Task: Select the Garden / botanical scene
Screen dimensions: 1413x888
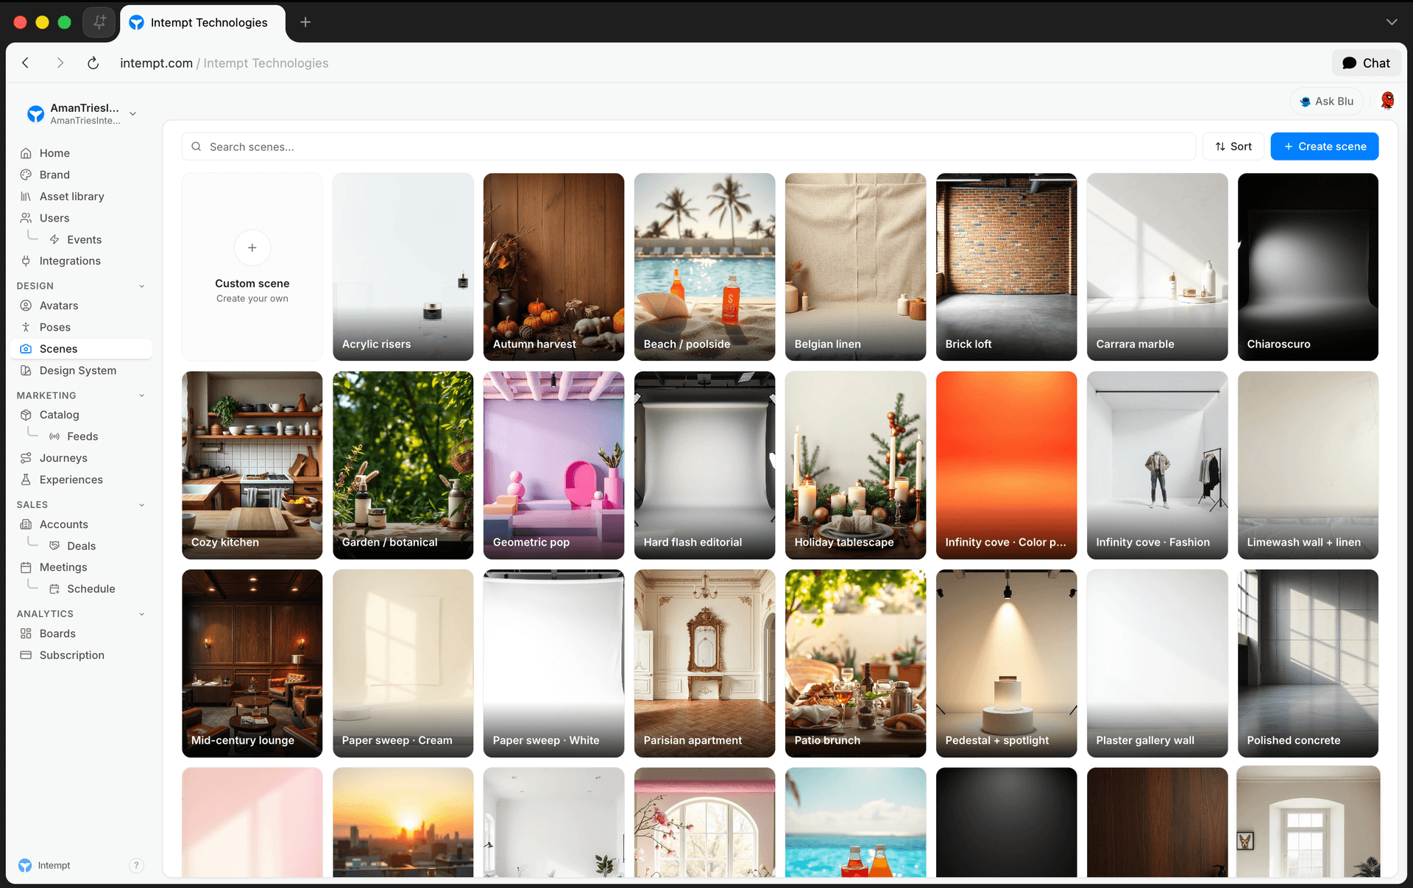Action: (403, 465)
